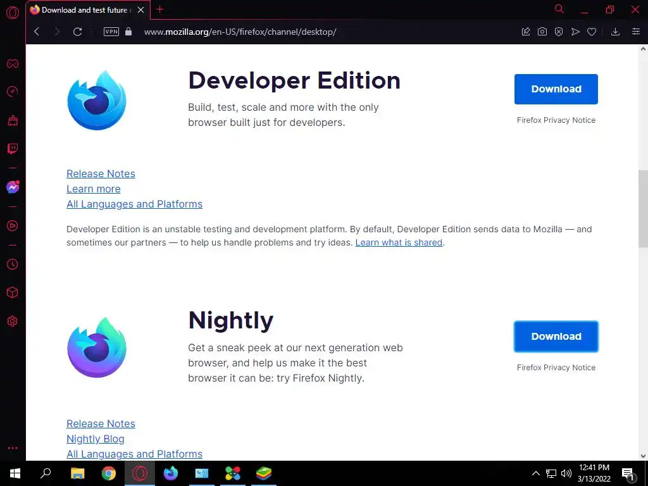Open My Flow send icon
The image size is (648, 486).
[x=575, y=32]
